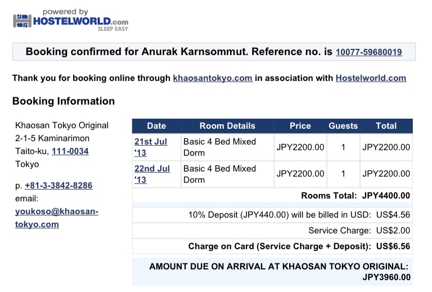Email youkoso@khaosan-tokyo.com address link
Image resolution: width=432 pixels, height=292 pixels.
[x=57, y=218]
